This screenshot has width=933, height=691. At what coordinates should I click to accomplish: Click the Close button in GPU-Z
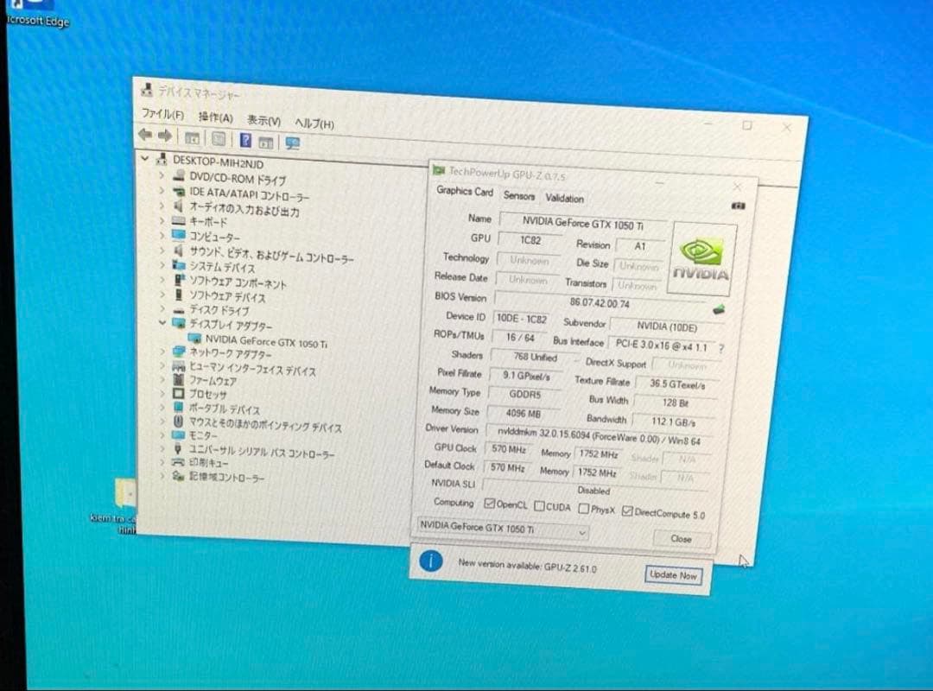681,539
